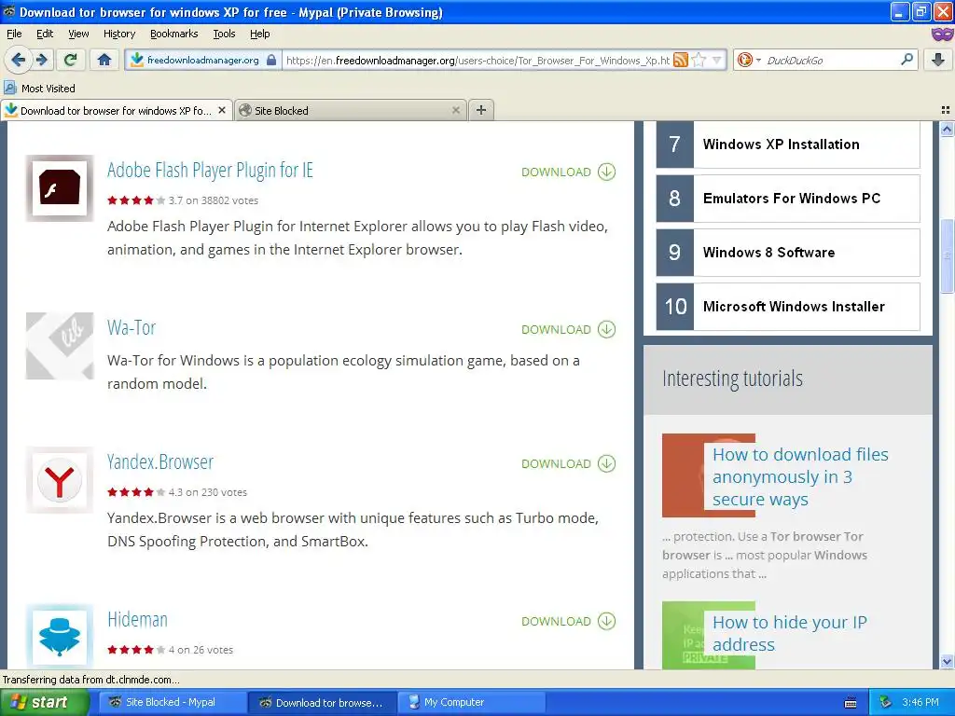The image size is (955, 716).
Task: Open URL history dropdown arrow in address bar
Action: (717, 60)
